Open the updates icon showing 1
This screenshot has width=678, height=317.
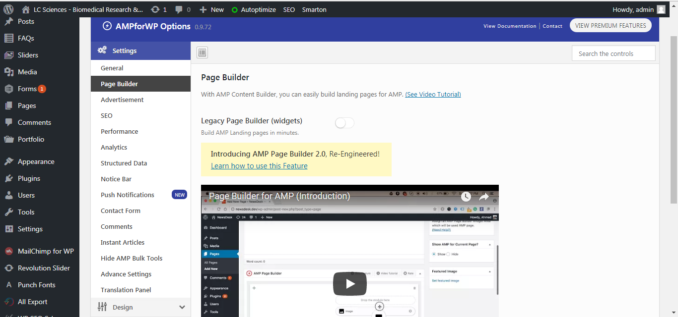(x=155, y=9)
